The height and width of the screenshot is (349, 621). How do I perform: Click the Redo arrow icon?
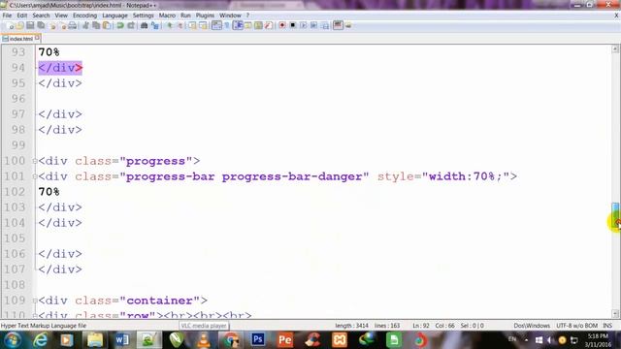[x=131, y=26]
